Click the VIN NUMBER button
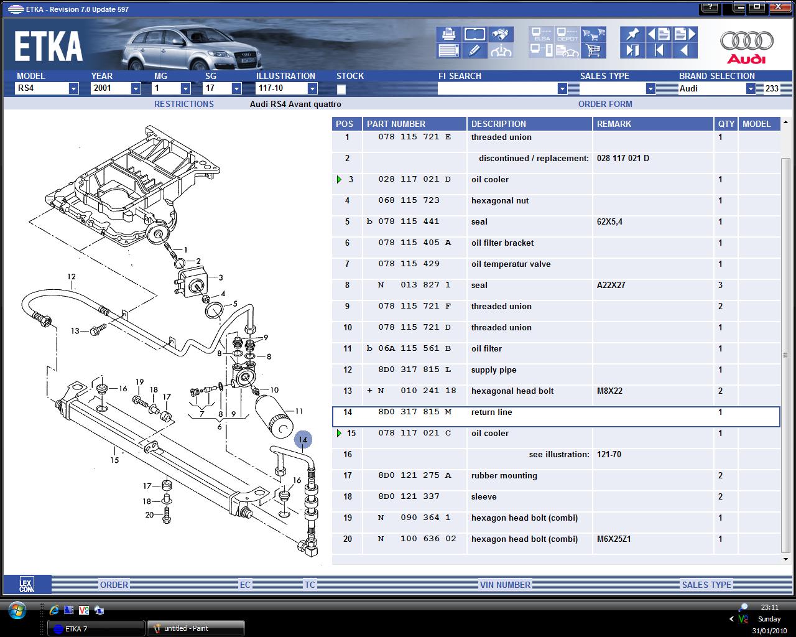Viewport: 796px width, 637px height. [505, 585]
